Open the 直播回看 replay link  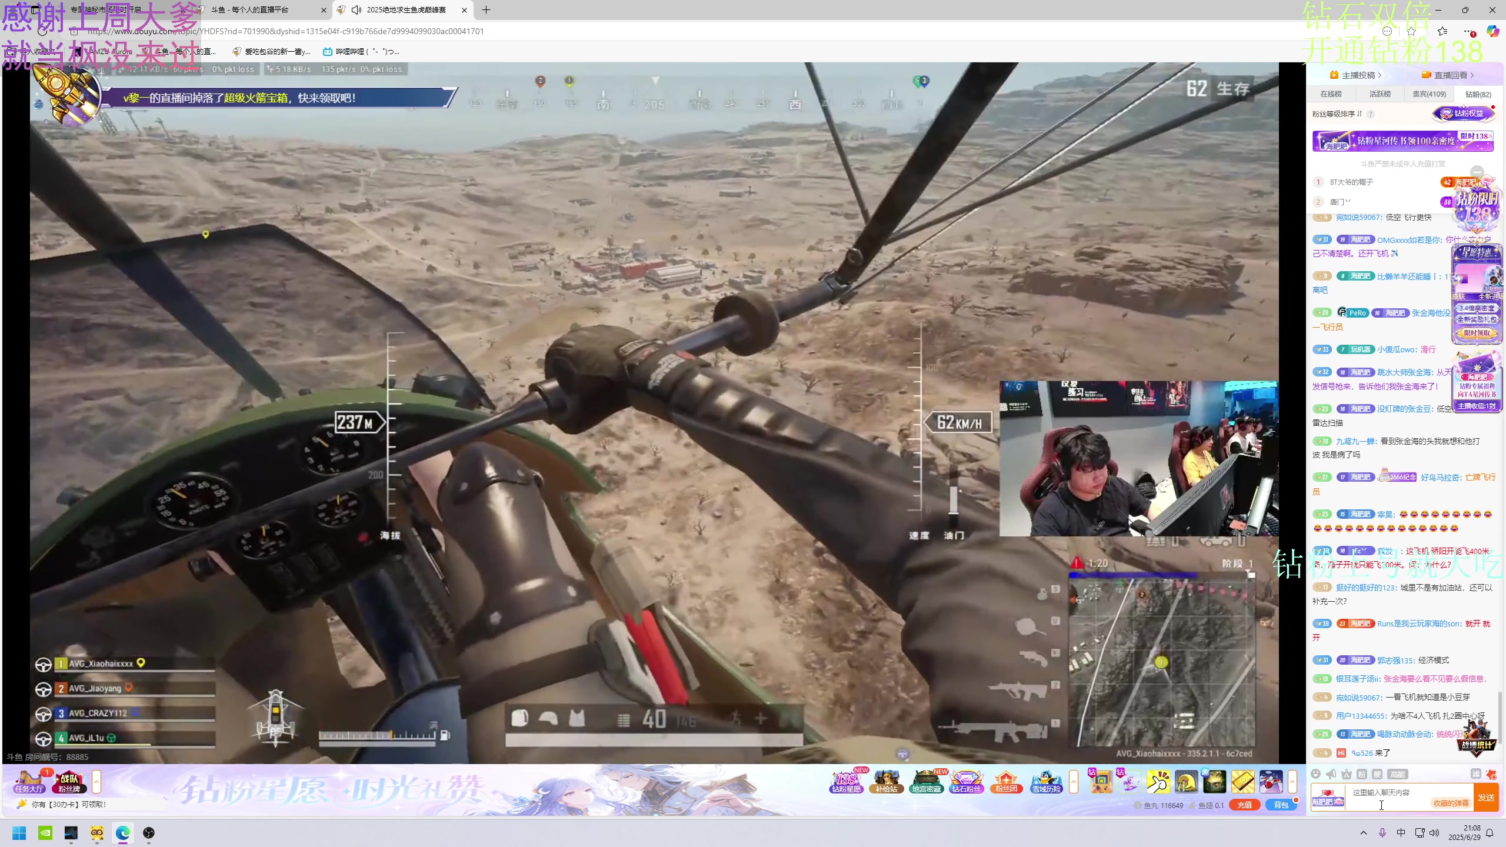click(1448, 75)
